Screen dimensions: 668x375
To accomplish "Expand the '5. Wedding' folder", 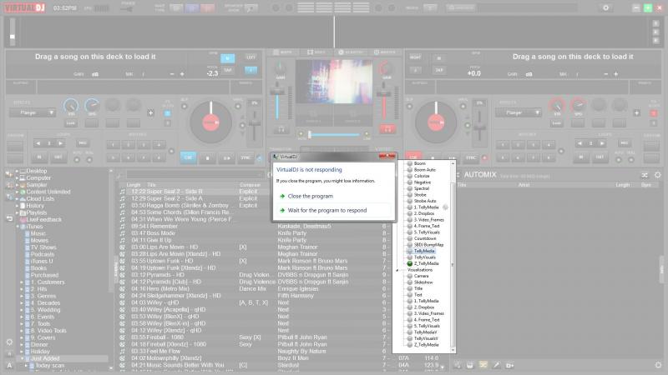I will (x=23, y=310).
